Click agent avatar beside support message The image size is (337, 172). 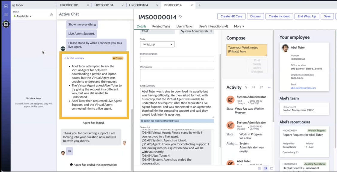point(125,143)
